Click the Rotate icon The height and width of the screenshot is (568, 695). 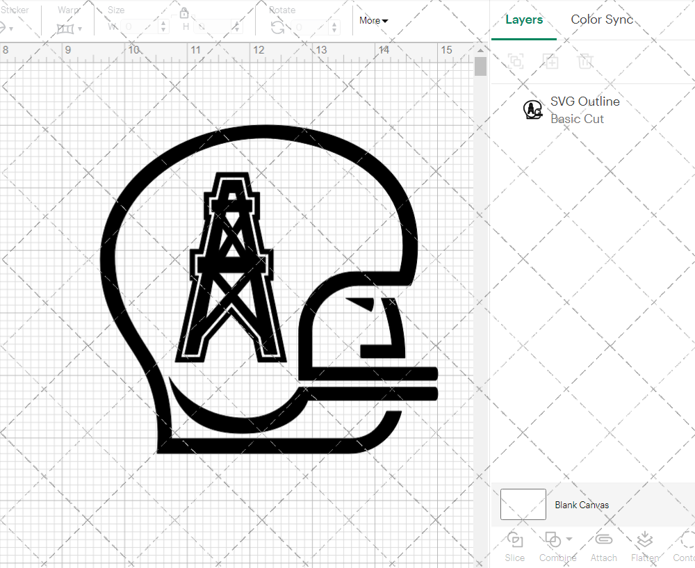pos(278,28)
